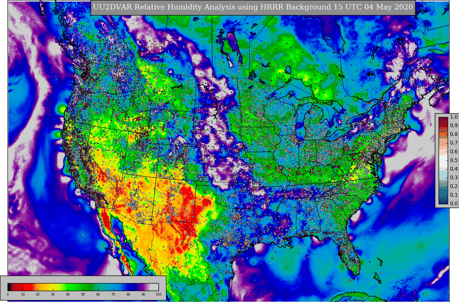Viewport: 459px width, 302px height.
Task: Click the '100' tick label on humidity colorbar
Action: pos(159,294)
